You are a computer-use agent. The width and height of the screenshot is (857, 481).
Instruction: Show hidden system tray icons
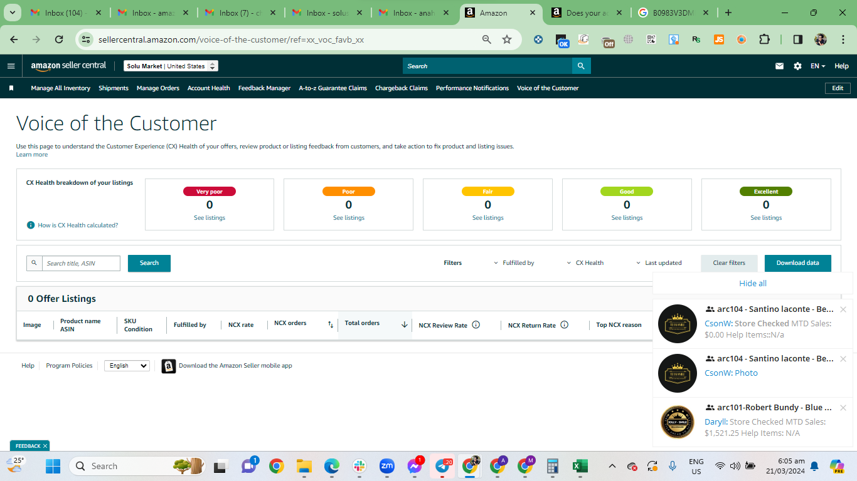point(612,466)
